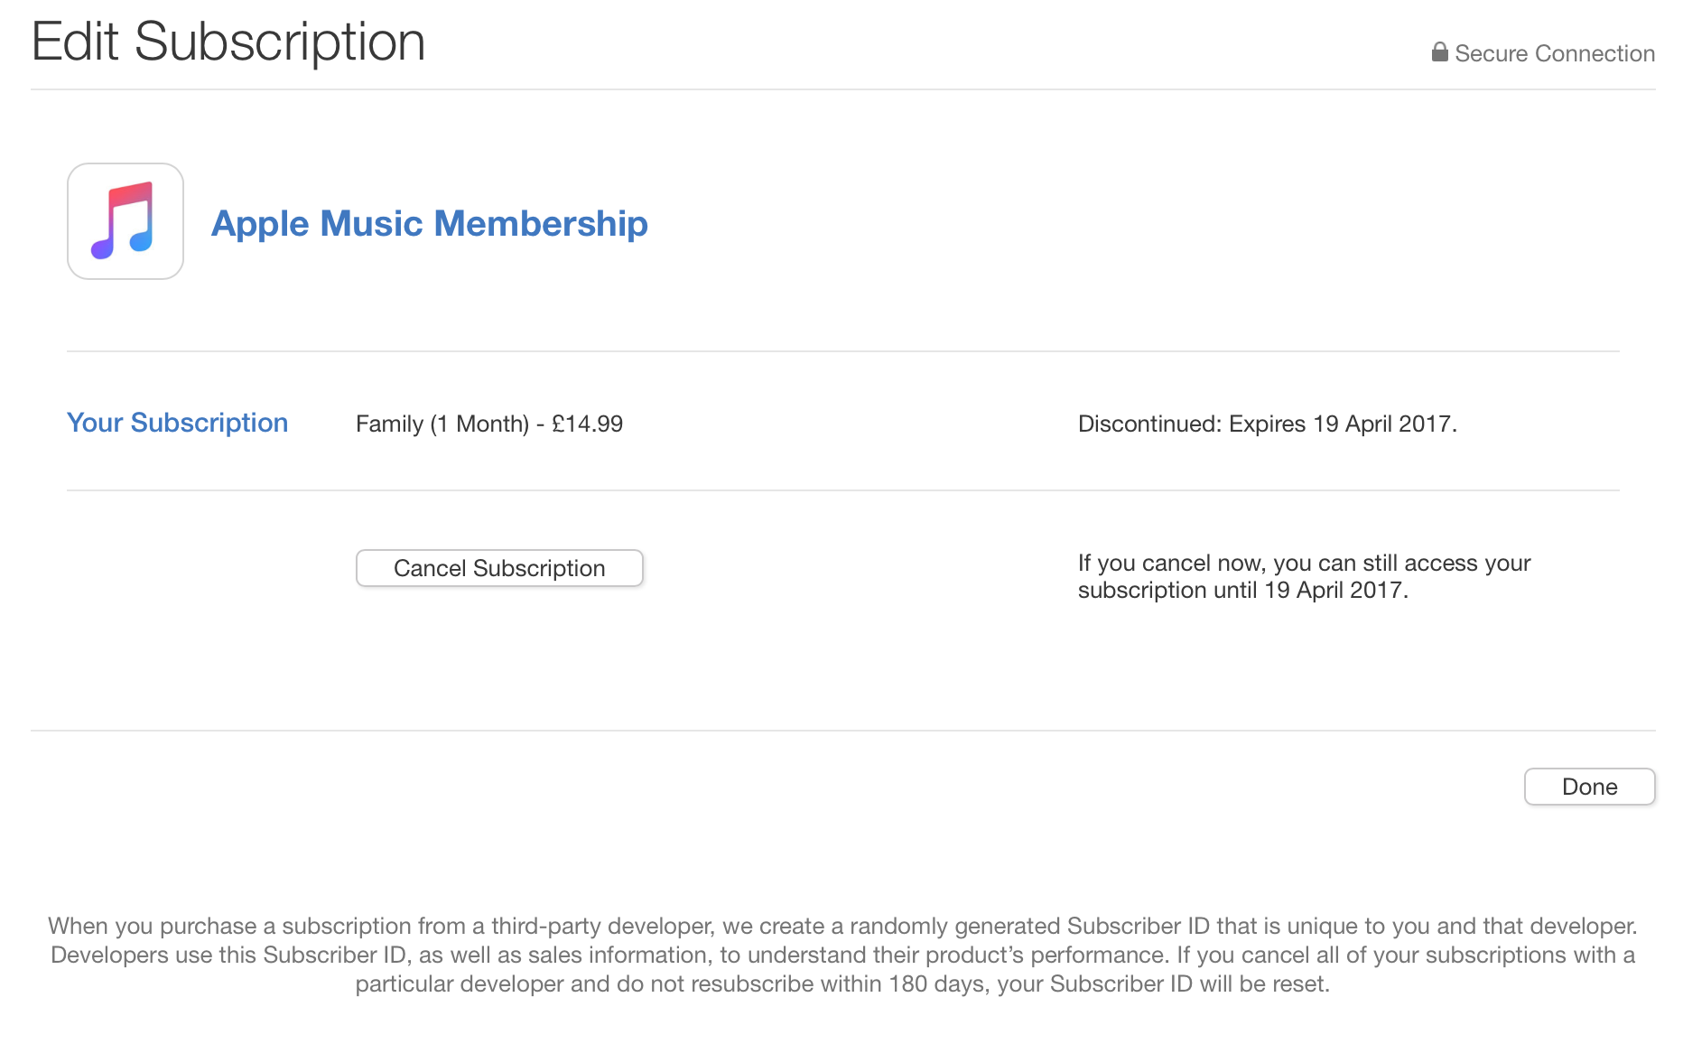
Task: Click the "subscription until 19 April 2017" line
Action: point(1242,591)
